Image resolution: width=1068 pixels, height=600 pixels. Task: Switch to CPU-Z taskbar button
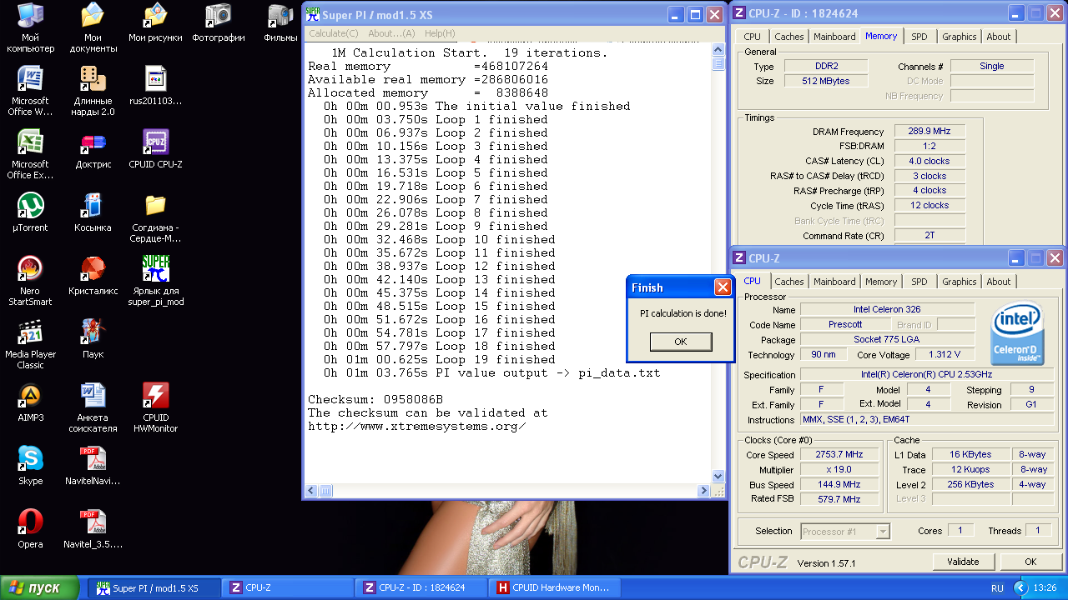point(288,587)
